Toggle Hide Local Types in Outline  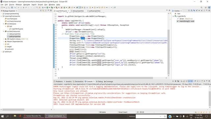(202, 11)
